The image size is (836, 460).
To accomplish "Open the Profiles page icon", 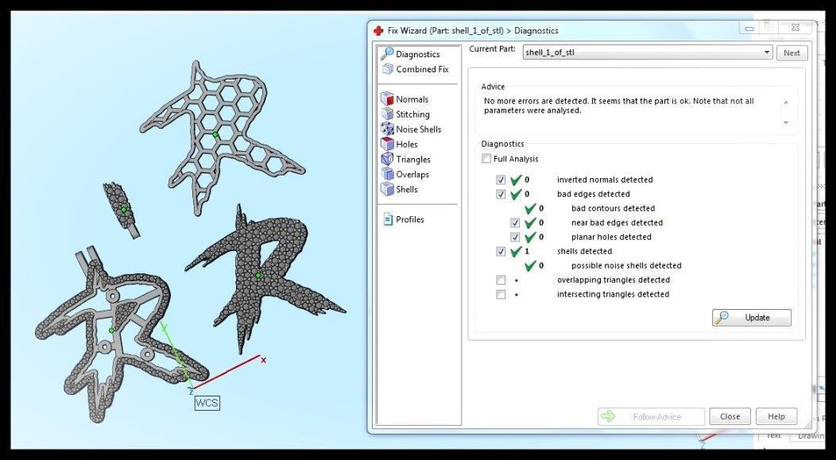I will 388,219.
